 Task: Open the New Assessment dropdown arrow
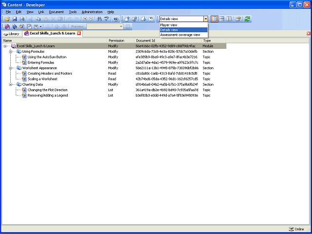coord(40,26)
